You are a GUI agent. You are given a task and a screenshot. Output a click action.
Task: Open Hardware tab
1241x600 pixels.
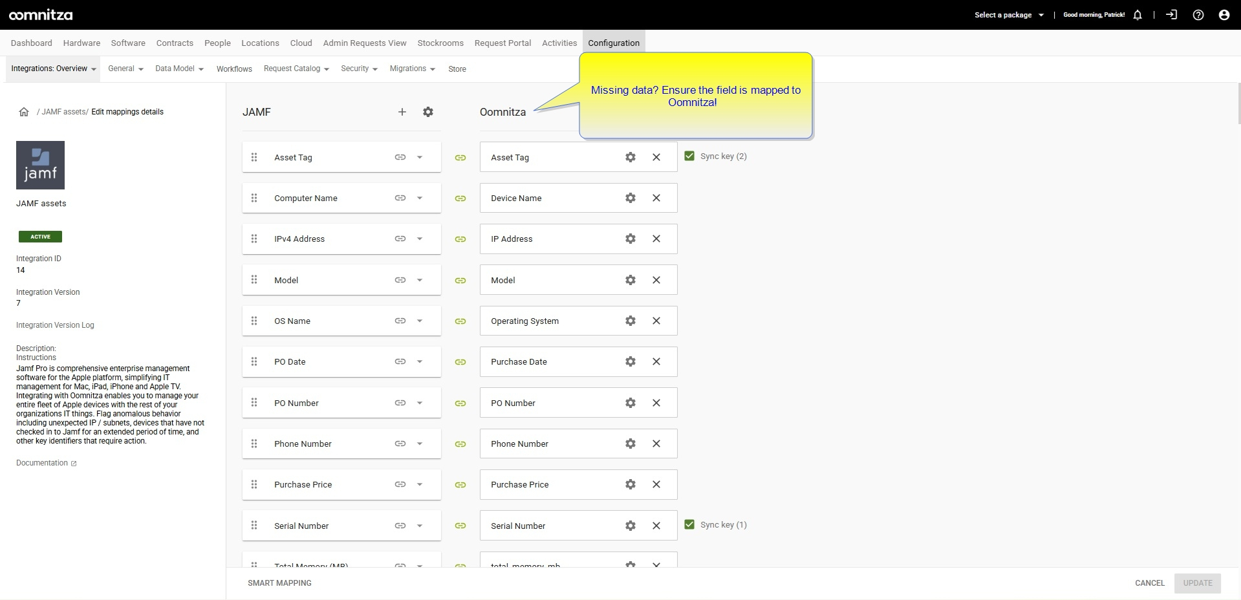pos(81,43)
